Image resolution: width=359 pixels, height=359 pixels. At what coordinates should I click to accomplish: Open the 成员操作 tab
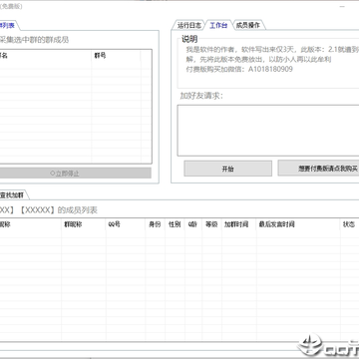[x=248, y=25]
